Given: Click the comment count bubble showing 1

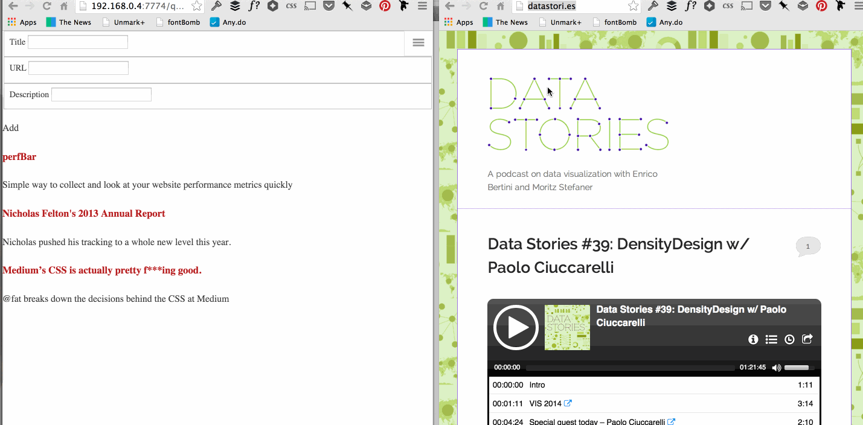Looking at the screenshot, I should click(x=808, y=247).
